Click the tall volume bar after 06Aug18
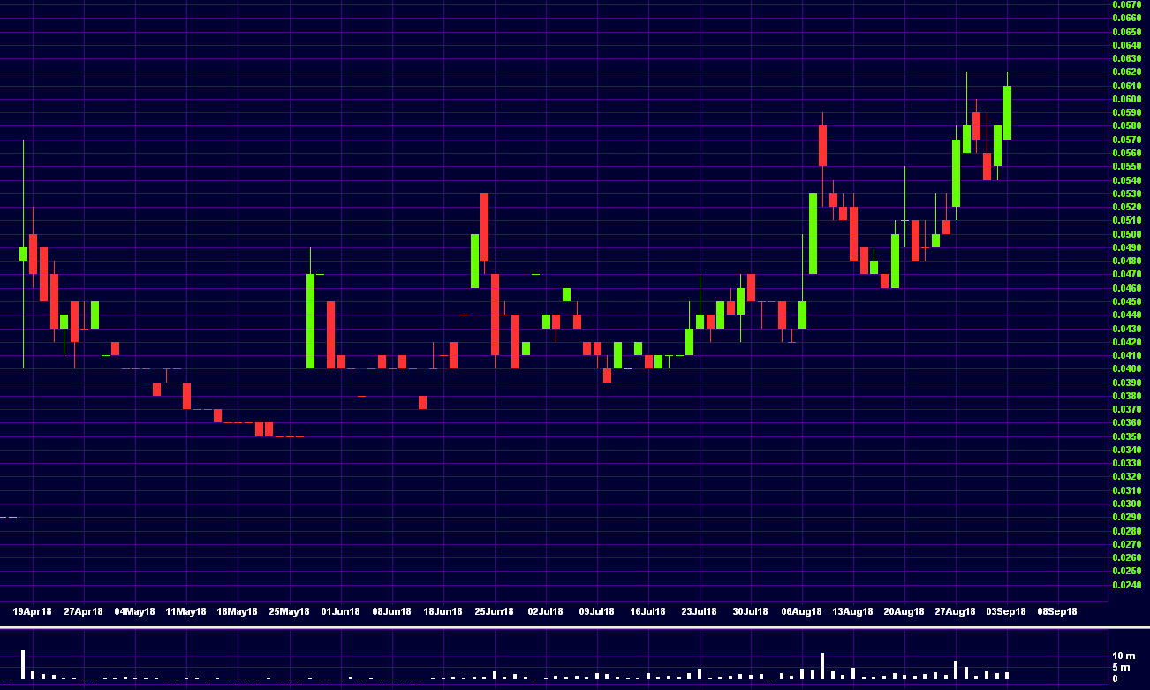The image size is (1150, 690). coord(822,665)
